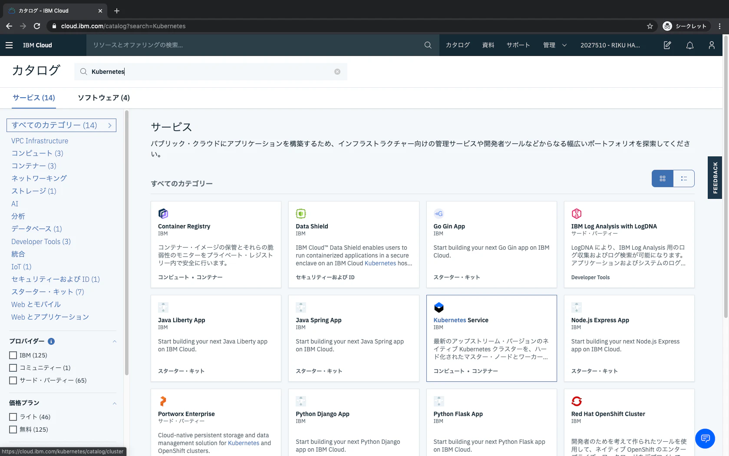
Task: Click the notifications bell icon
Action: (x=689, y=45)
